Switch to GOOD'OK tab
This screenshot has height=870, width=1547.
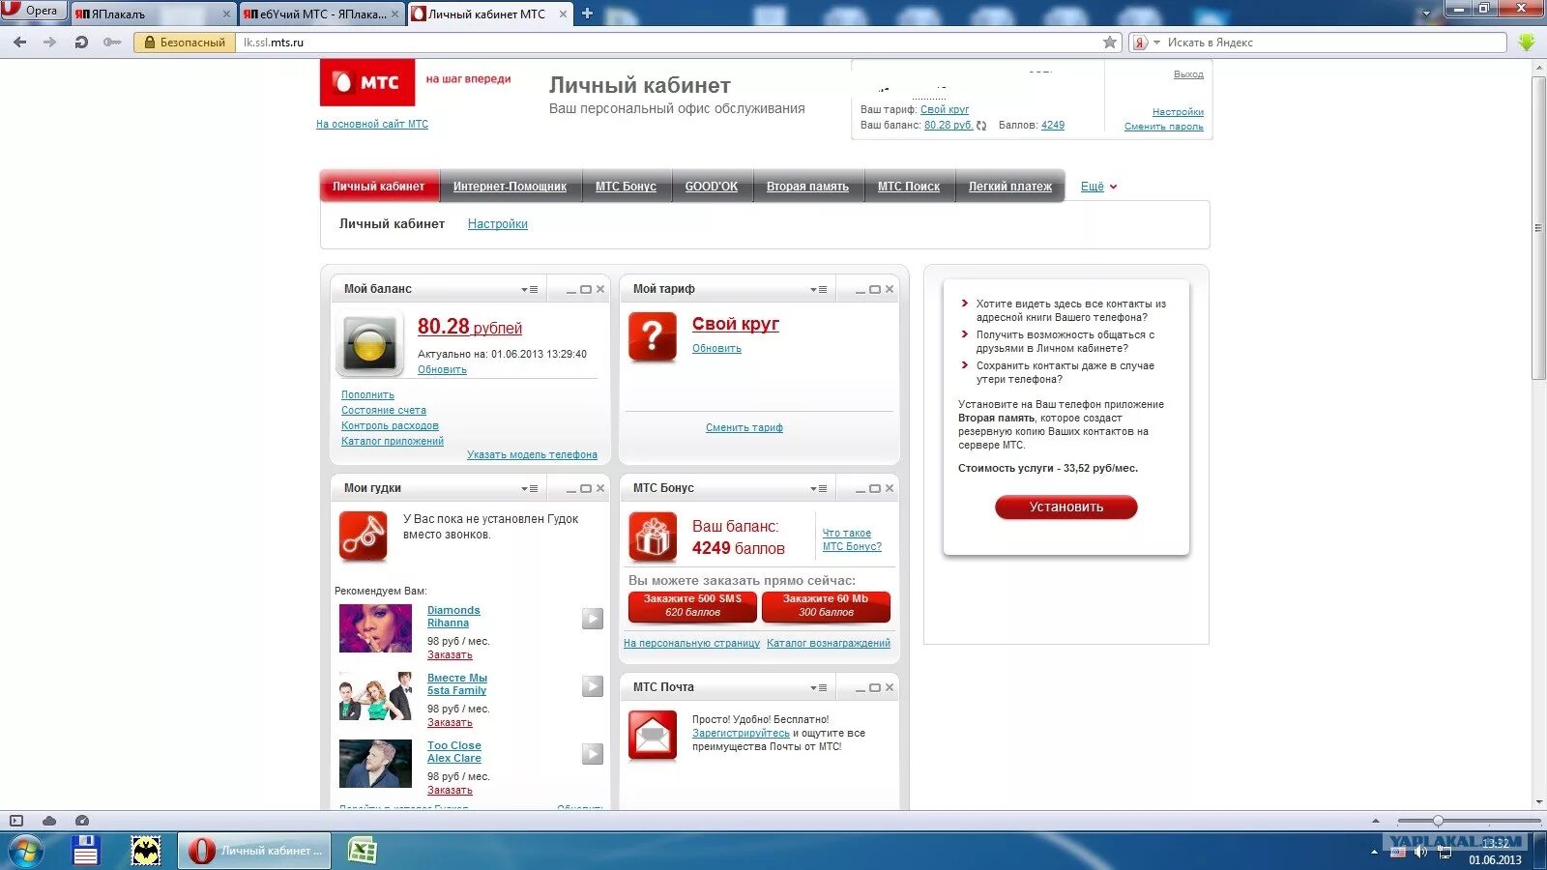pyautogui.click(x=711, y=187)
